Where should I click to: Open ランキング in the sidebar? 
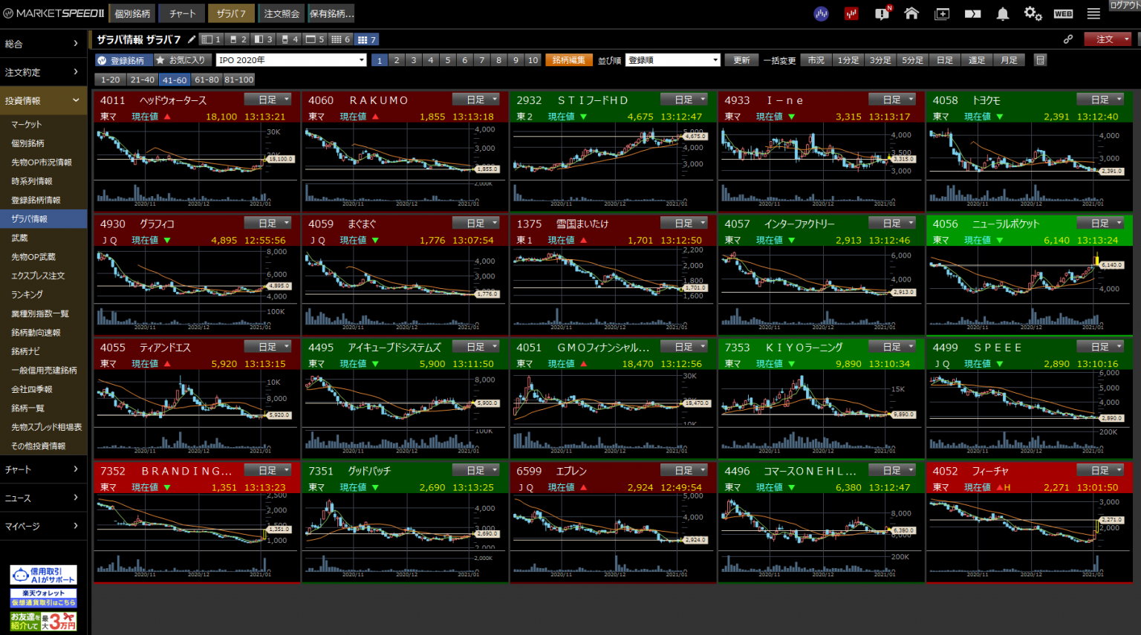tap(27, 294)
